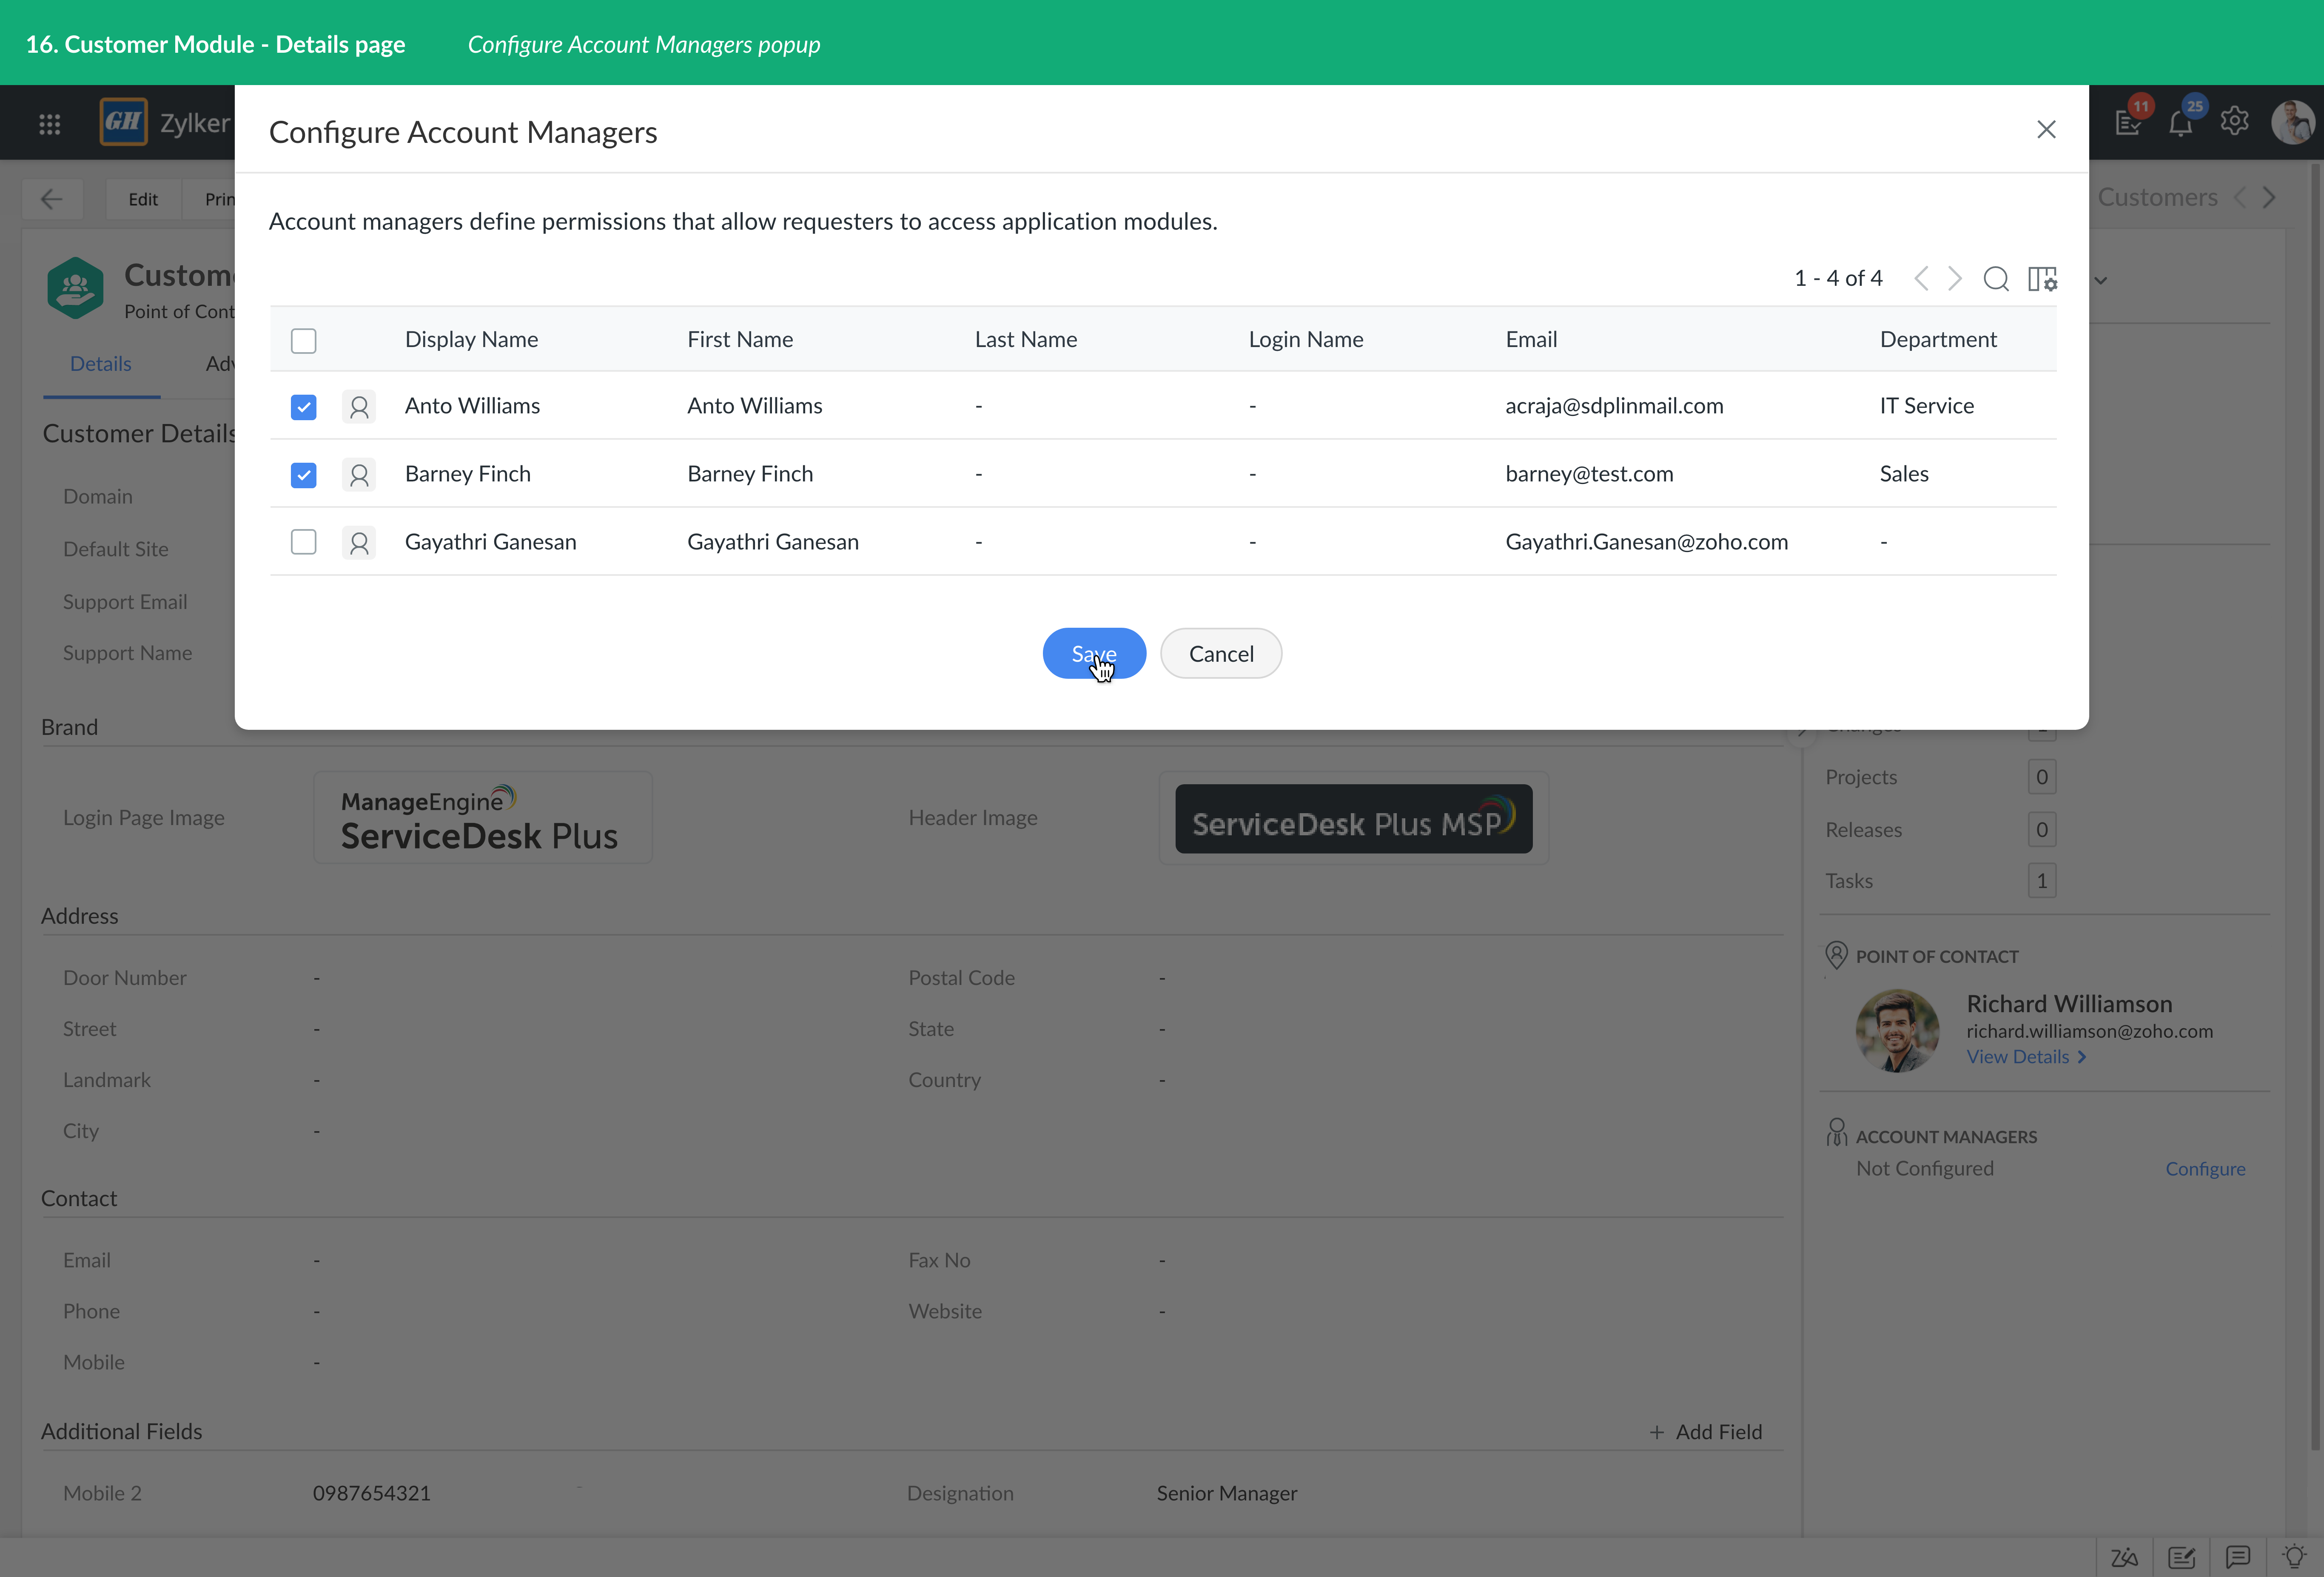Click the back arrow button
The image size is (2324, 1577).
coord(52,199)
